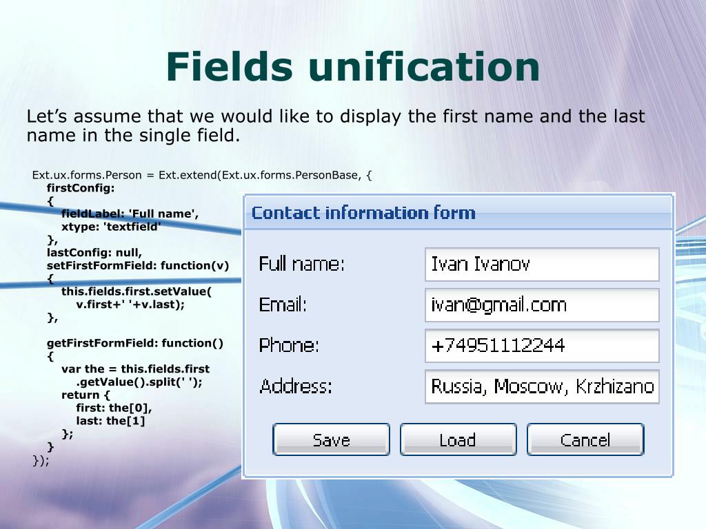Click the 'Ext.ux.forms.Person = Ext.extend' line
706x529 pixels.
click(202, 175)
